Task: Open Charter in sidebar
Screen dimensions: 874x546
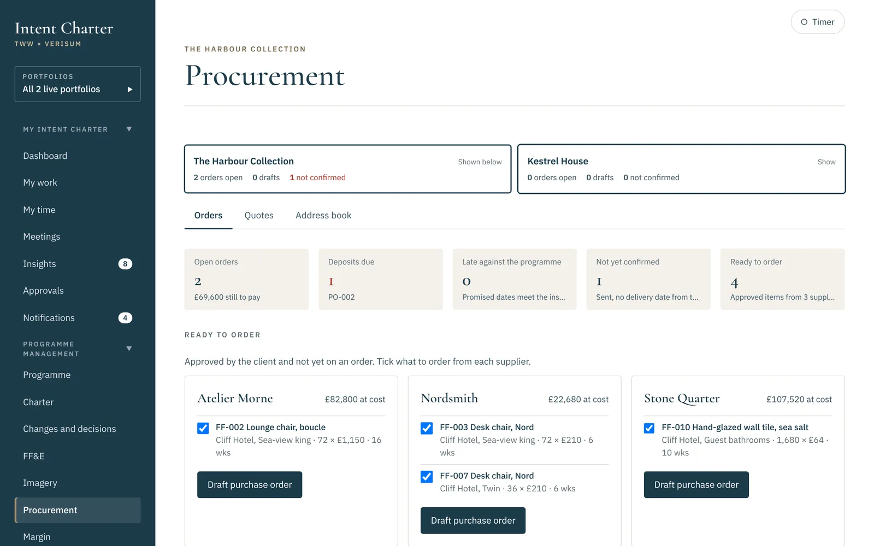Action: pos(78,402)
